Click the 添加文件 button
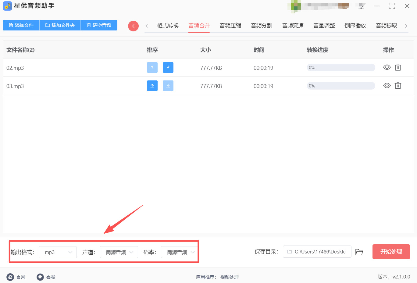This screenshot has width=417, height=283. click(x=21, y=25)
